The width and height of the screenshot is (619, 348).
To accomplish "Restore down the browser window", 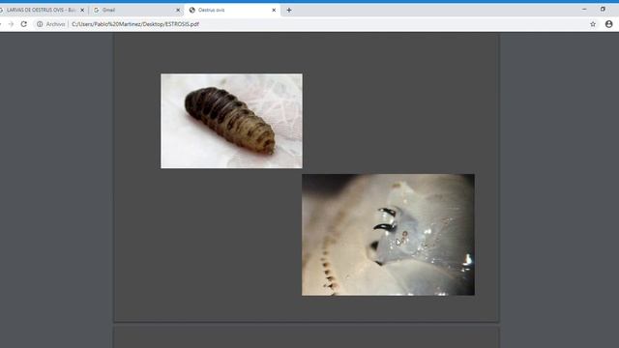I will point(603,9).
